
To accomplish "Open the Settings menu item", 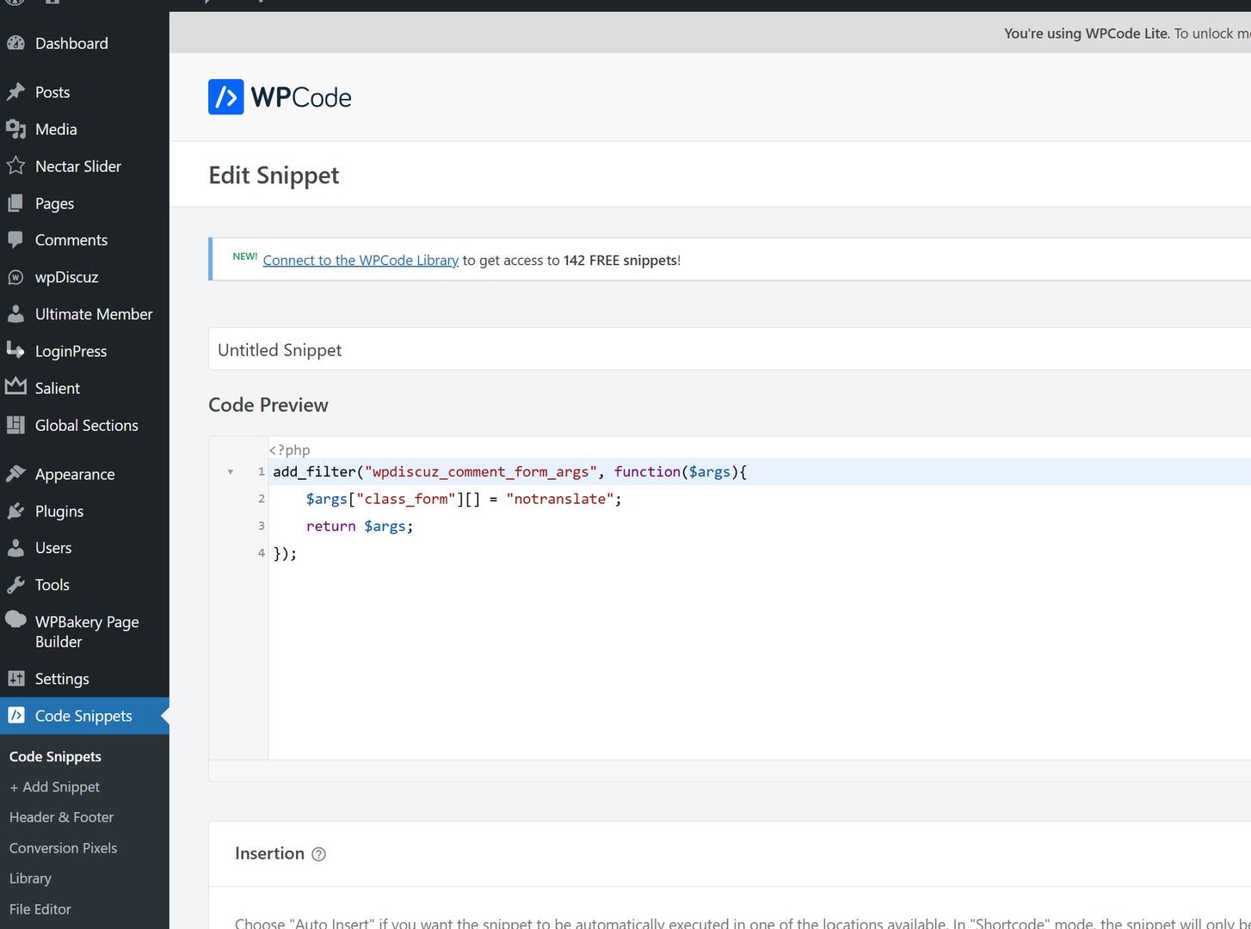I will (x=62, y=679).
